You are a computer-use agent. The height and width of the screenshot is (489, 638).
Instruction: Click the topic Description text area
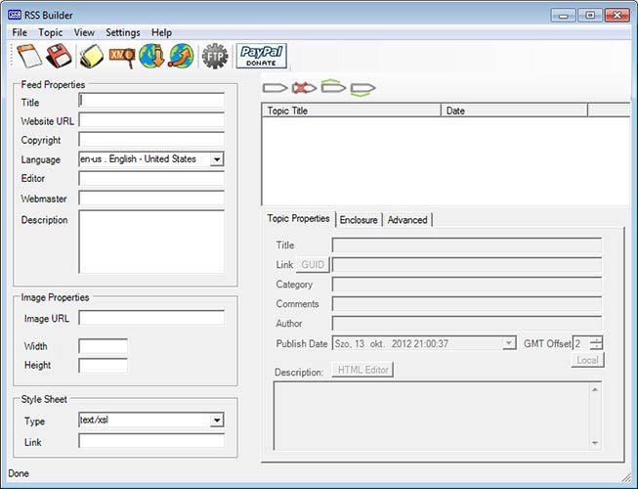click(438, 416)
